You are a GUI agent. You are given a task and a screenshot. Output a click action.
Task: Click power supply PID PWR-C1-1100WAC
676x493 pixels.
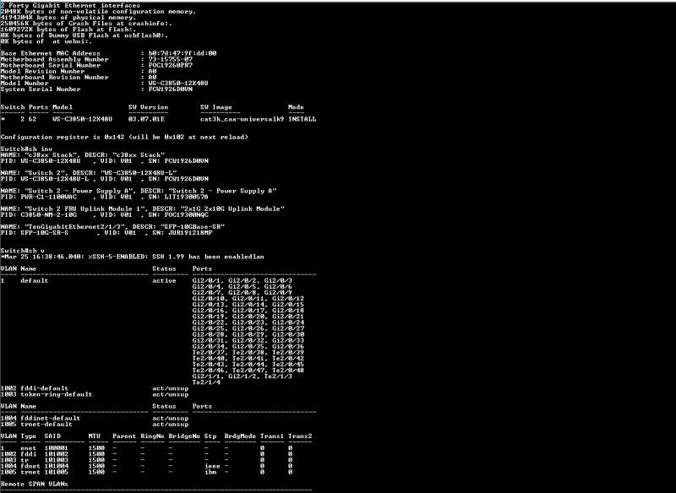point(49,197)
